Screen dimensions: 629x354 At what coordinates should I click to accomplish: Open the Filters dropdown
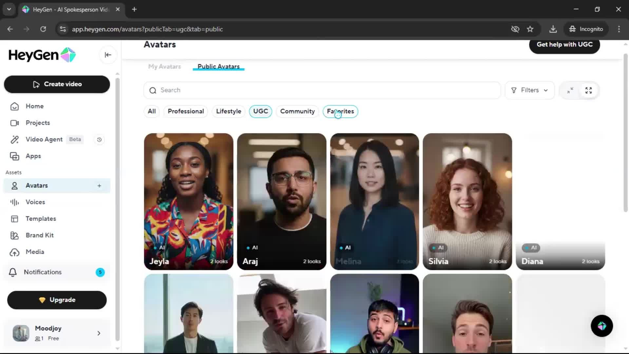point(529,90)
